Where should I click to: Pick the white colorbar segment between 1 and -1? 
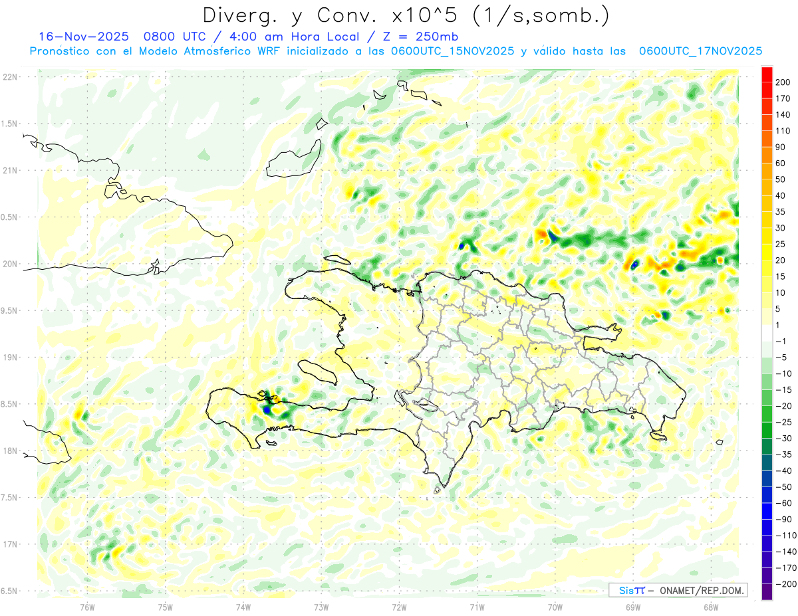767,333
